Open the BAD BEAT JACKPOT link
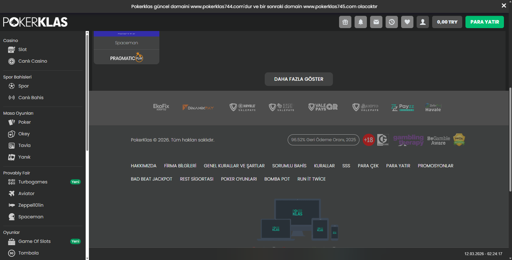Screen dimensions: 512x260 tap(151, 179)
